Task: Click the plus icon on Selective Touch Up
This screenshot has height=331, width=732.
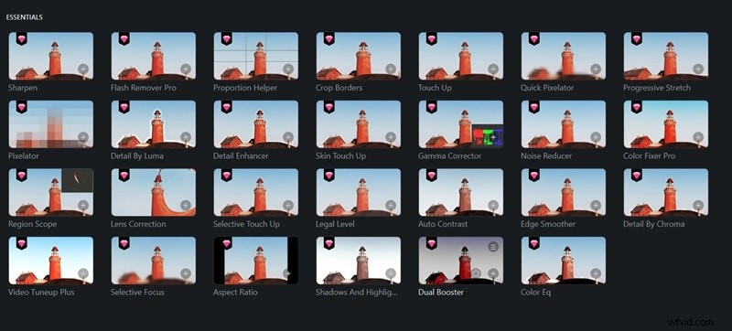Action: click(x=288, y=205)
